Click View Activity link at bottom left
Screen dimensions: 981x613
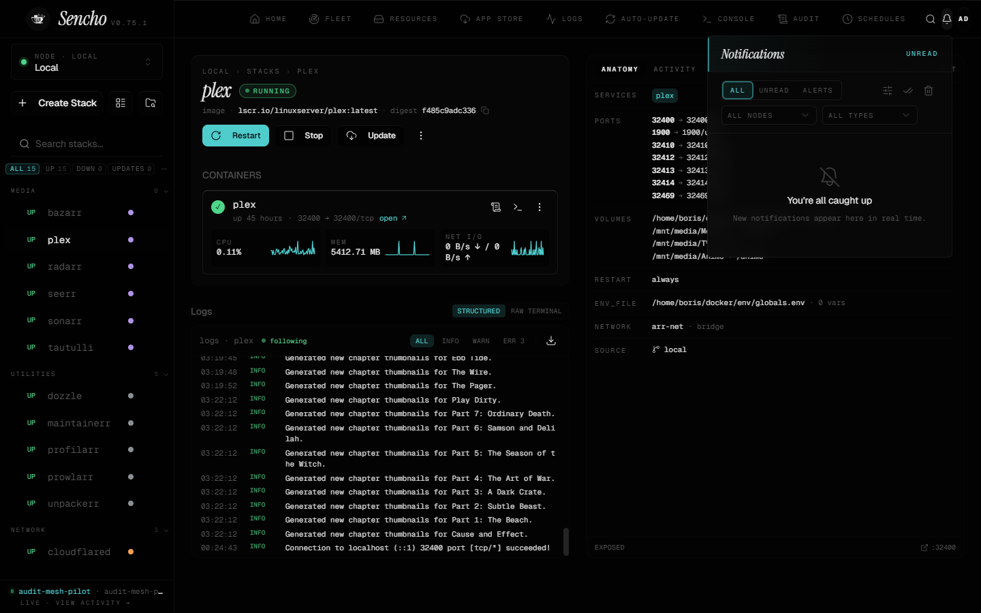[x=93, y=603]
